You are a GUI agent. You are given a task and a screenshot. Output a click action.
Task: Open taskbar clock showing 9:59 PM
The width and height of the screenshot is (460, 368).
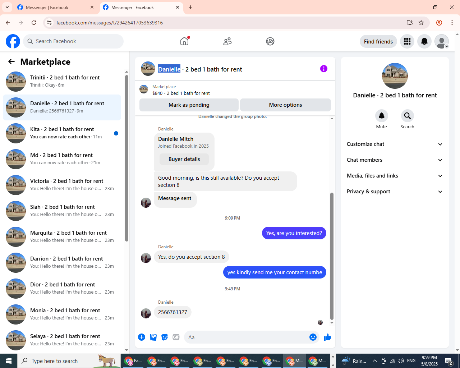(x=429, y=361)
